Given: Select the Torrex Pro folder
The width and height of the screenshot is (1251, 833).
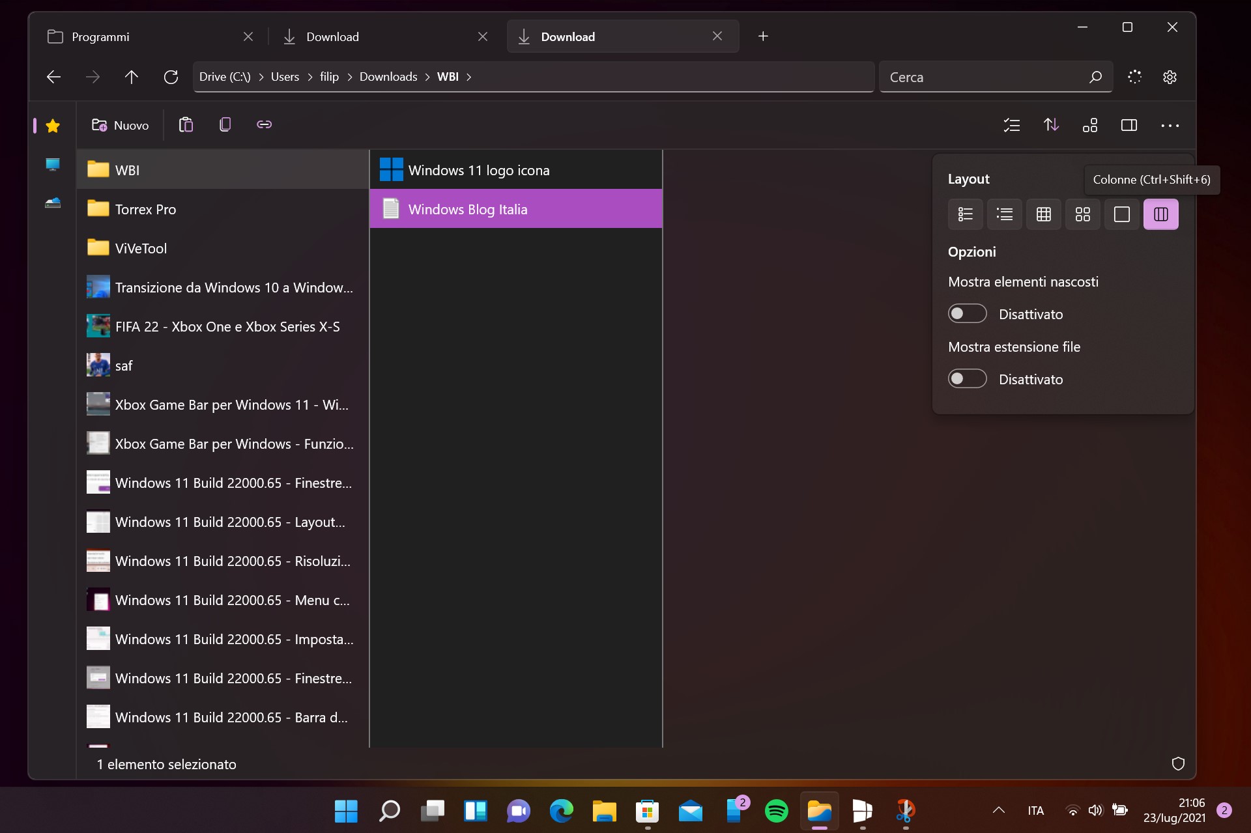Looking at the screenshot, I should coord(223,209).
